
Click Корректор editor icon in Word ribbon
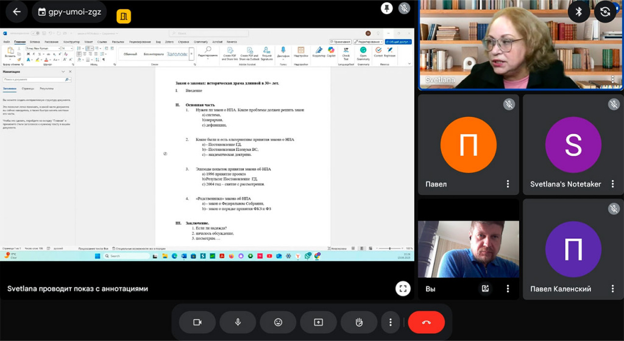click(319, 52)
